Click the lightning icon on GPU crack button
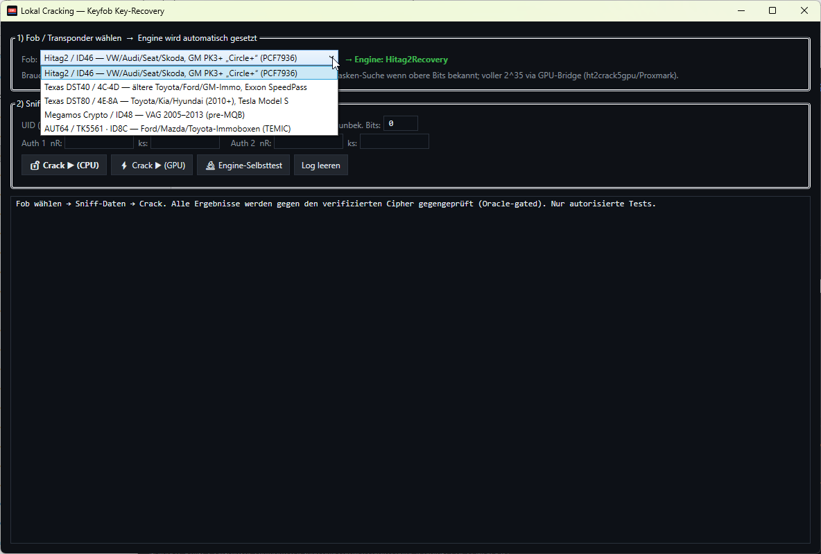This screenshot has width=821, height=554. (124, 166)
